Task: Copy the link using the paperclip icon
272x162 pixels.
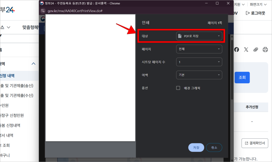Action: (x=256, y=49)
